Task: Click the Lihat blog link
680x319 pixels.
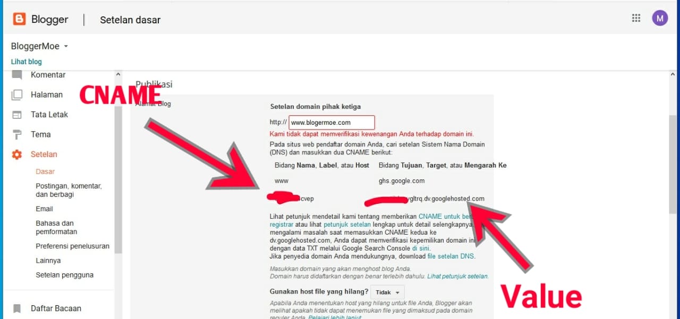Action: click(x=27, y=62)
